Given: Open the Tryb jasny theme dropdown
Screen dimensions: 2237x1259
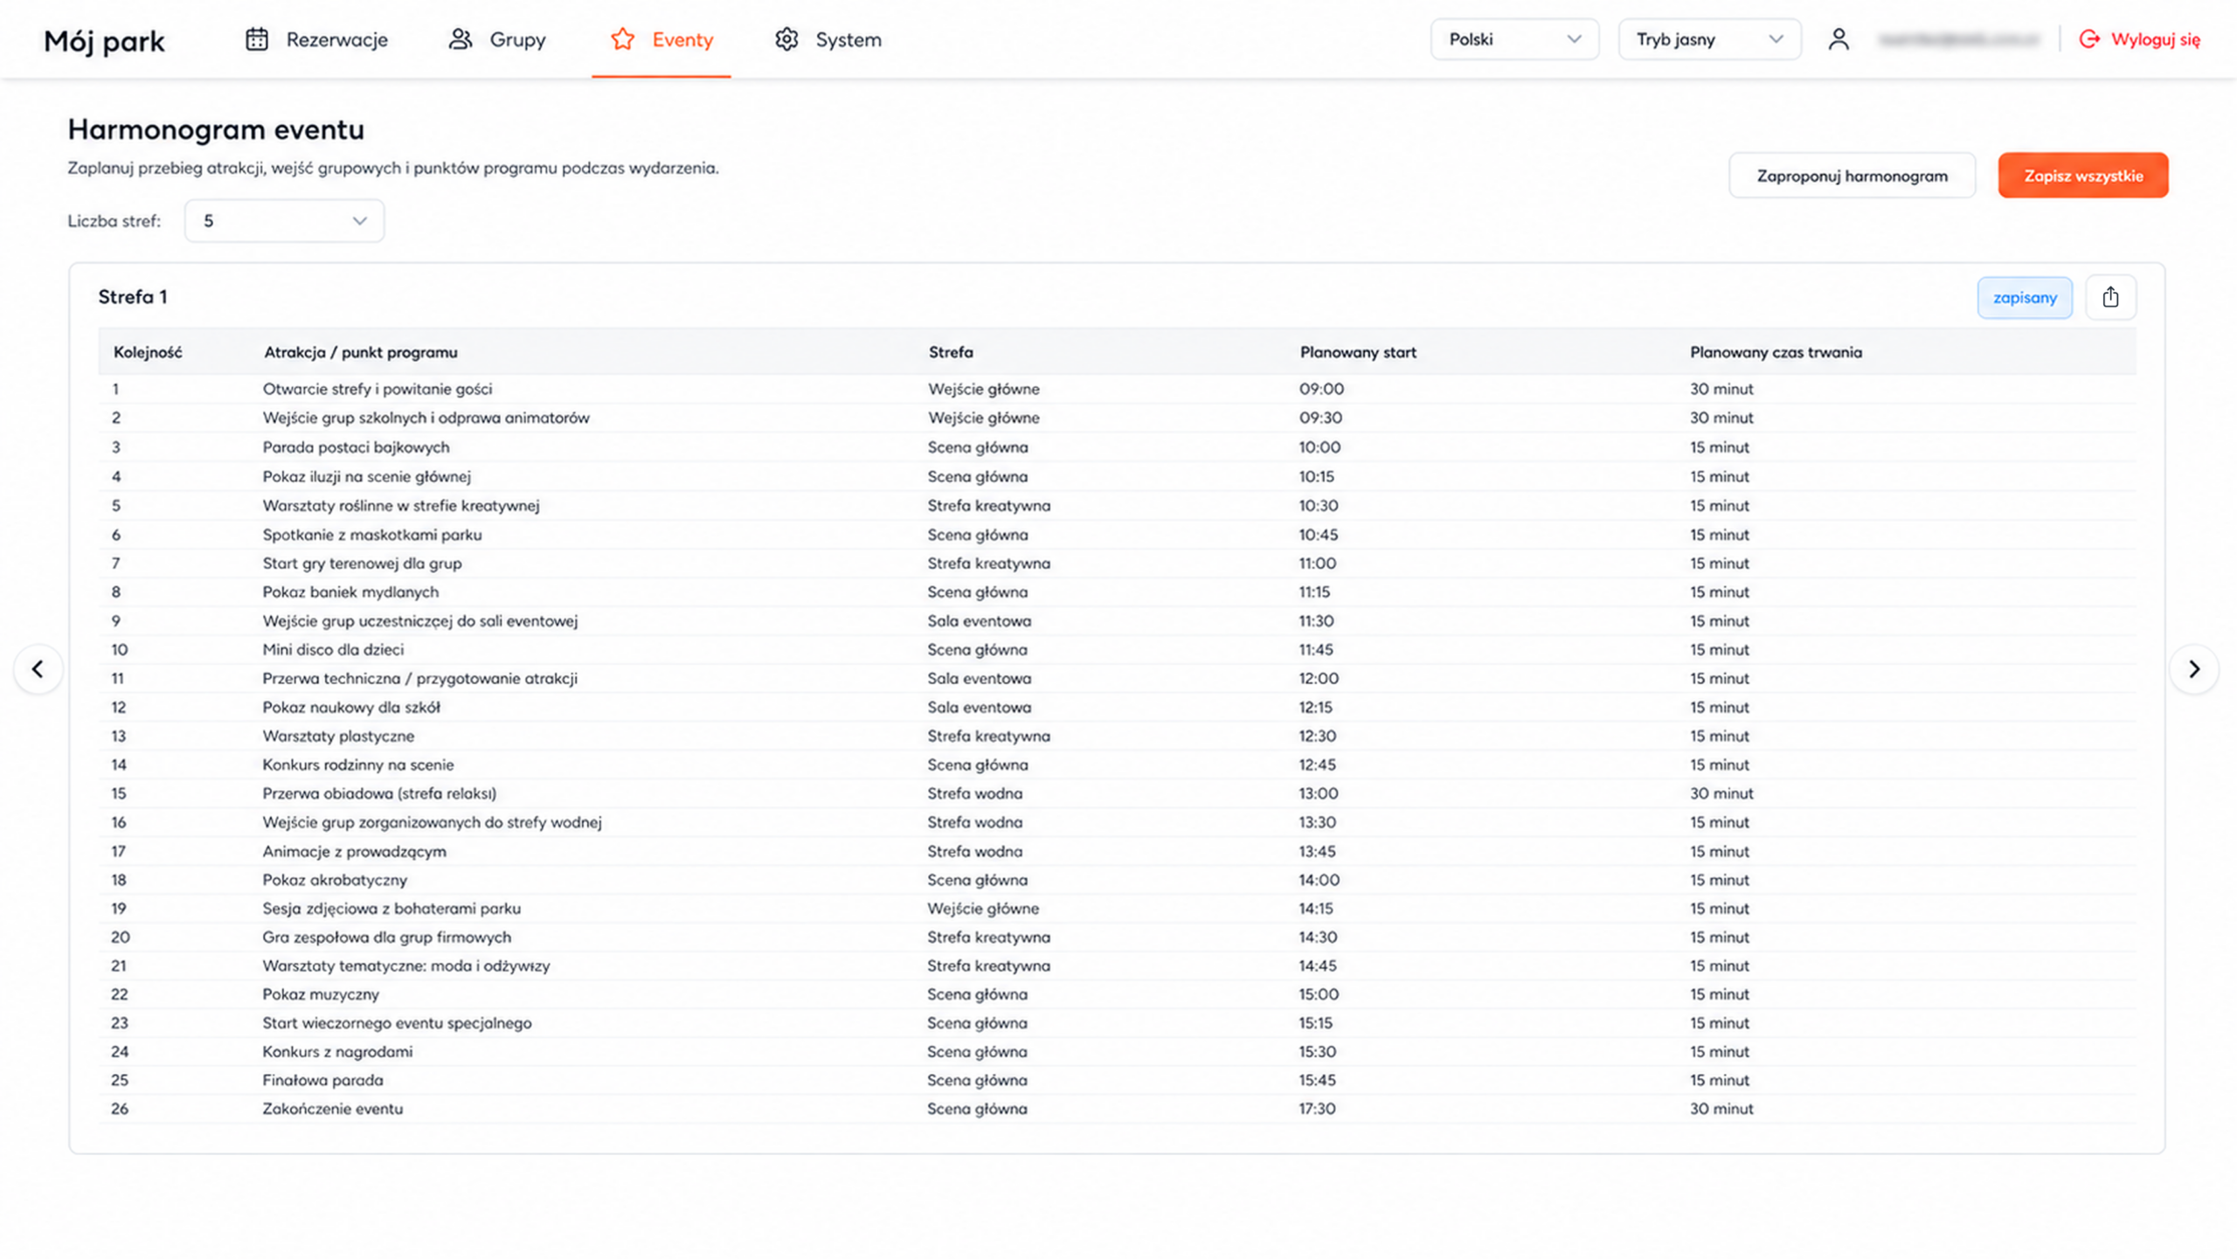Looking at the screenshot, I should tap(1709, 39).
